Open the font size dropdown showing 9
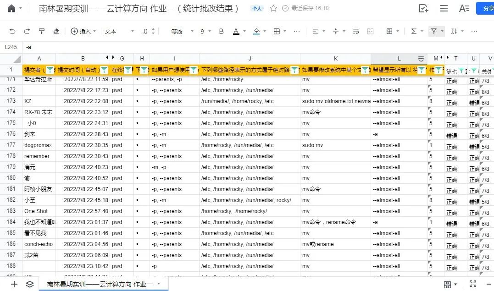The width and height of the screenshot is (494, 291). click(x=204, y=31)
